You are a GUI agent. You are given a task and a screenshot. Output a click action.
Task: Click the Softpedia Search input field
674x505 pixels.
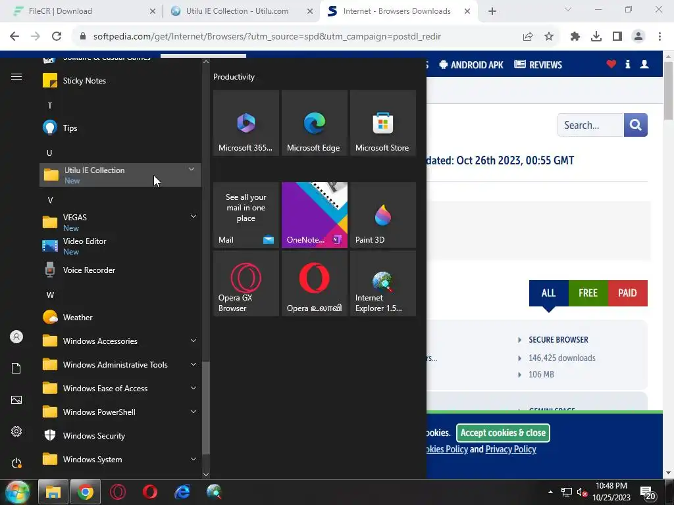point(590,125)
